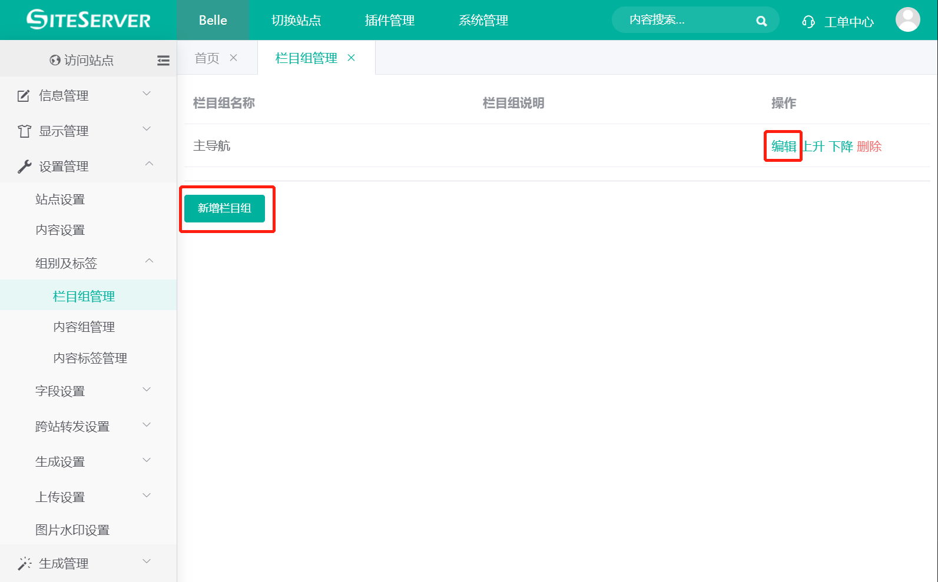Click the globe icon beside 访问站点
The width and height of the screenshot is (938, 582).
click(55, 60)
